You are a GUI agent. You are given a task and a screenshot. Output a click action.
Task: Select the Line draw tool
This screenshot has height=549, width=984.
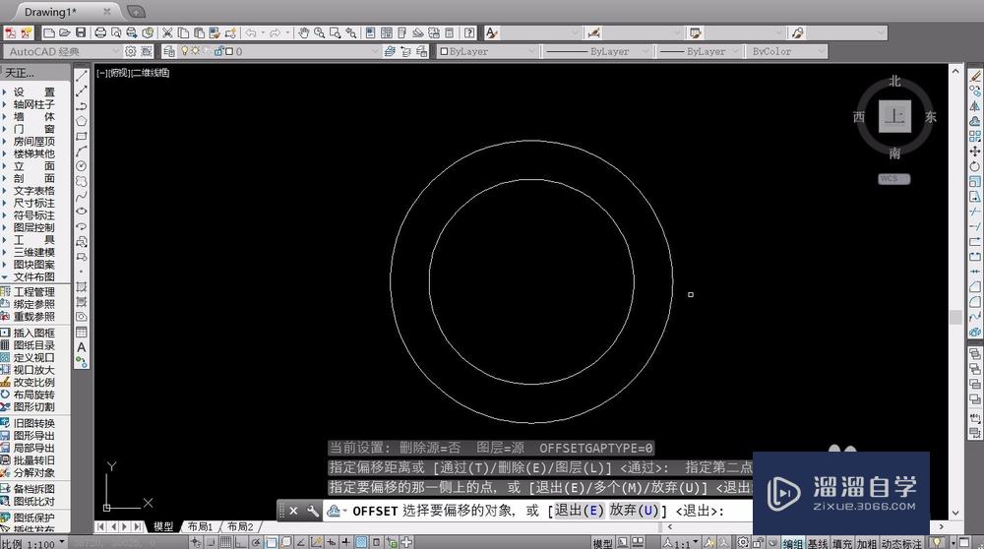click(82, 76)
